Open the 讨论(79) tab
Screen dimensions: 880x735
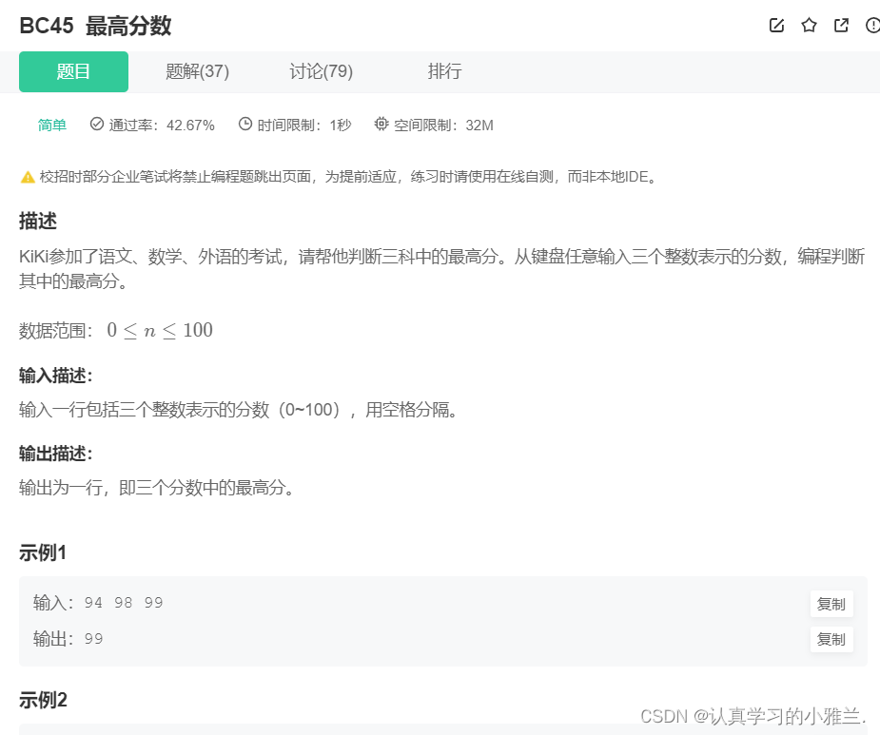(x=321, y=72)
